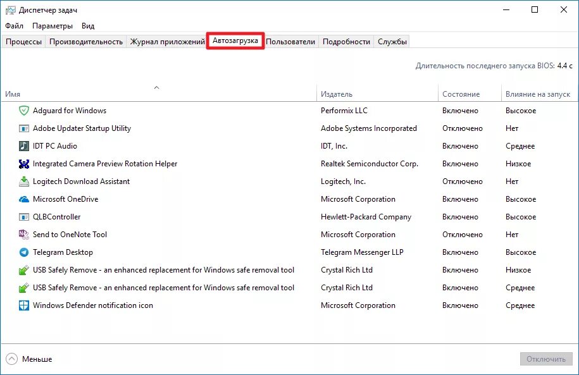The width and height of the screenshot is (579, 375).
Task: Click Среднее impact of Windows Defender
Action: pos(520,305)
